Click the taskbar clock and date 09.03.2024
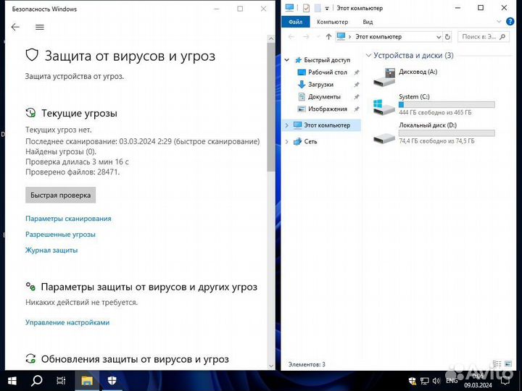The width and height of the screenshot is (522, 391). pyautogui.click(x=478, y=381)
